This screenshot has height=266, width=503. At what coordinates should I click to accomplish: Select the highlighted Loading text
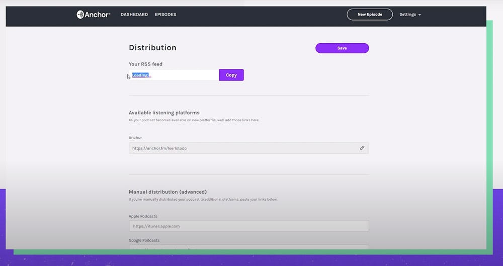point(140,75)
